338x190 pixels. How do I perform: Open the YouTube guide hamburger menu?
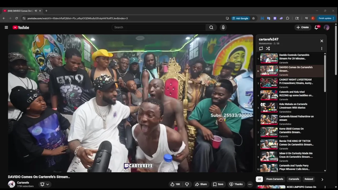(x=6, y=27)
